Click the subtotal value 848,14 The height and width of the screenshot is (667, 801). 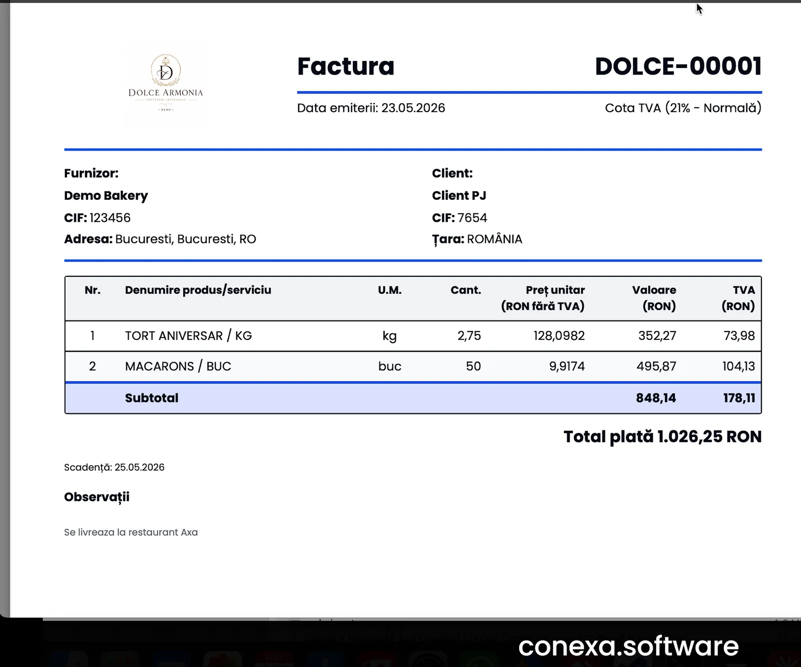coord(656,398)
